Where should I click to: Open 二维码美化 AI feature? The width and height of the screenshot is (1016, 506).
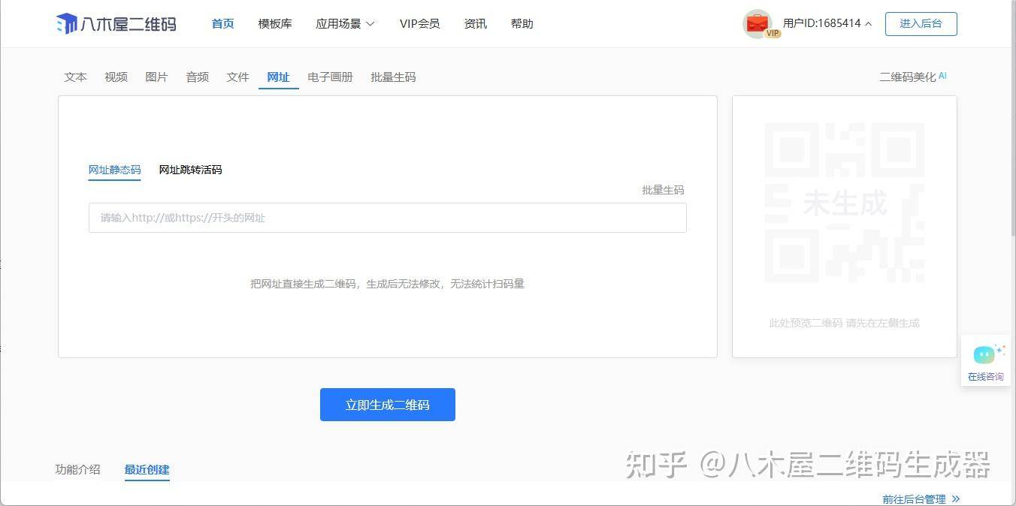(x=913, y=77)
